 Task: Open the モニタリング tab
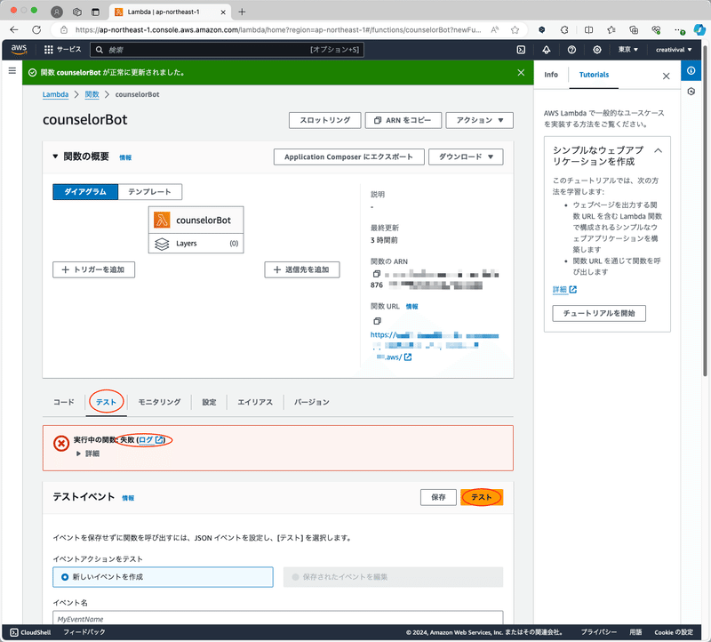tap(159, 402)
